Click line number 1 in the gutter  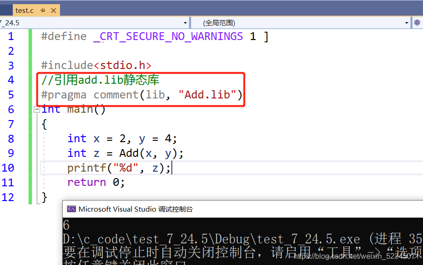coord(11,36)
